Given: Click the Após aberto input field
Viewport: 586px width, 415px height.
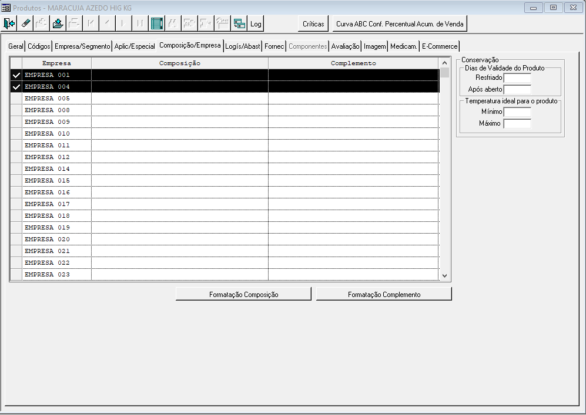Looking at the screenshot, I should 517,90.
